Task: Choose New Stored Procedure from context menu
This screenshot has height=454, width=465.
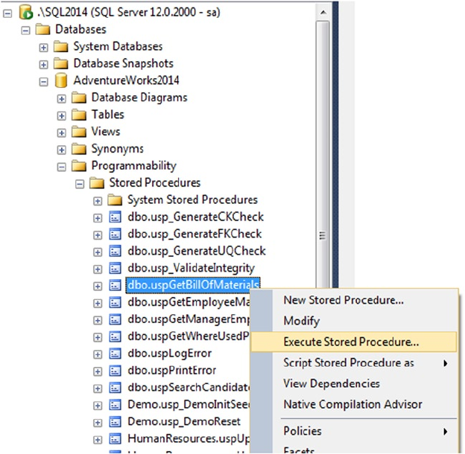Action: [353, 300]
